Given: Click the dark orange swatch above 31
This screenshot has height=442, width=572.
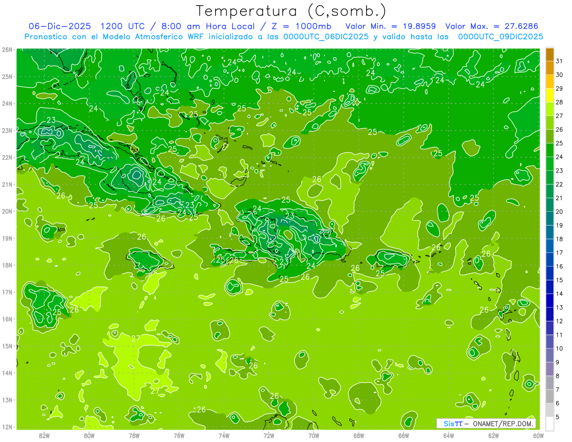Looking at the screenshot, I should click(550, 54).
